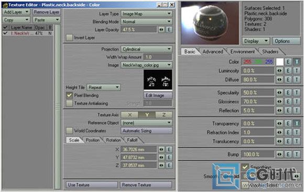Open the T texture button for Color
This screenshot has width=304, height=192.
(x=297, y=62)
